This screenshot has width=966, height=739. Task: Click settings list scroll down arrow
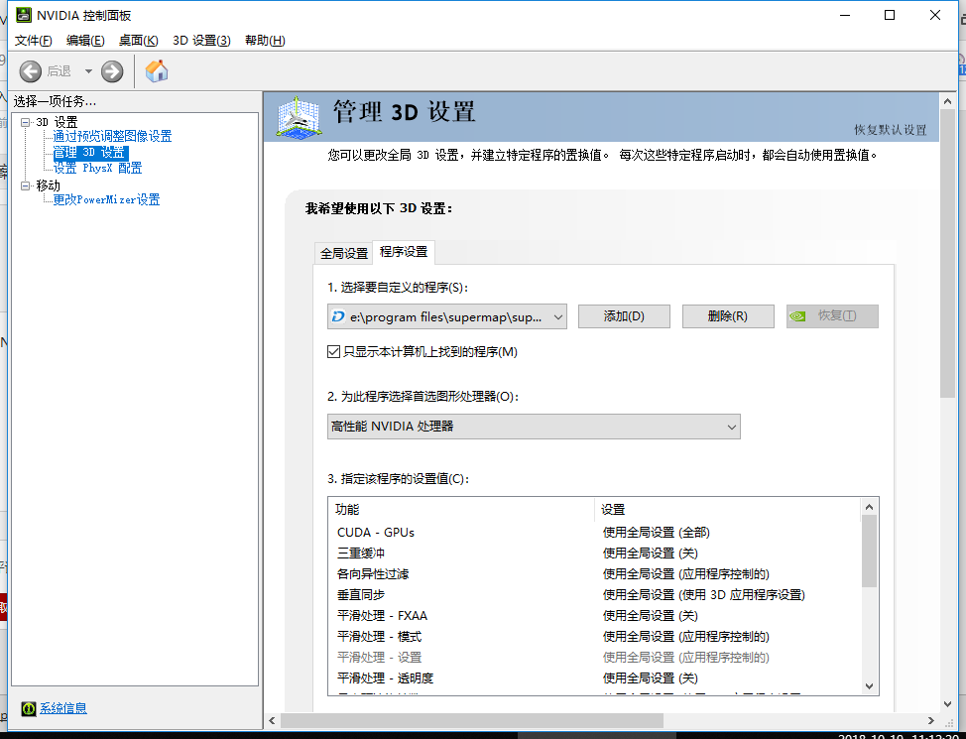pos(869,686)
